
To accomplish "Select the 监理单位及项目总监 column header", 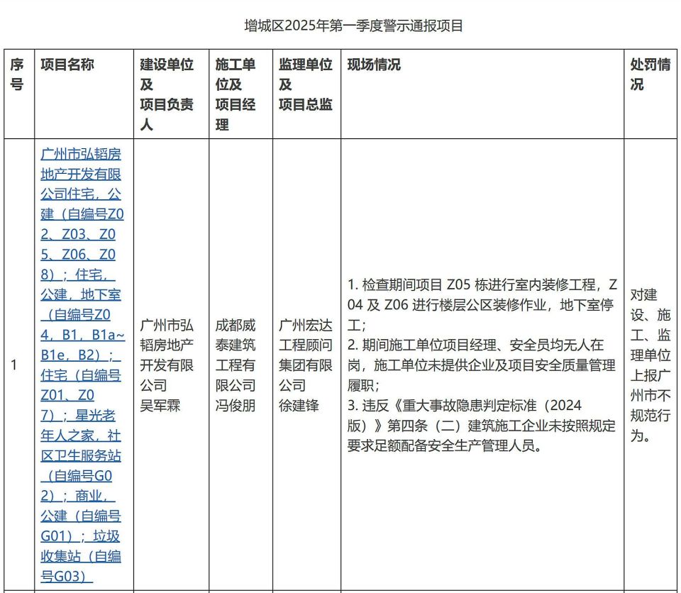I will click(x=306, y=94).
